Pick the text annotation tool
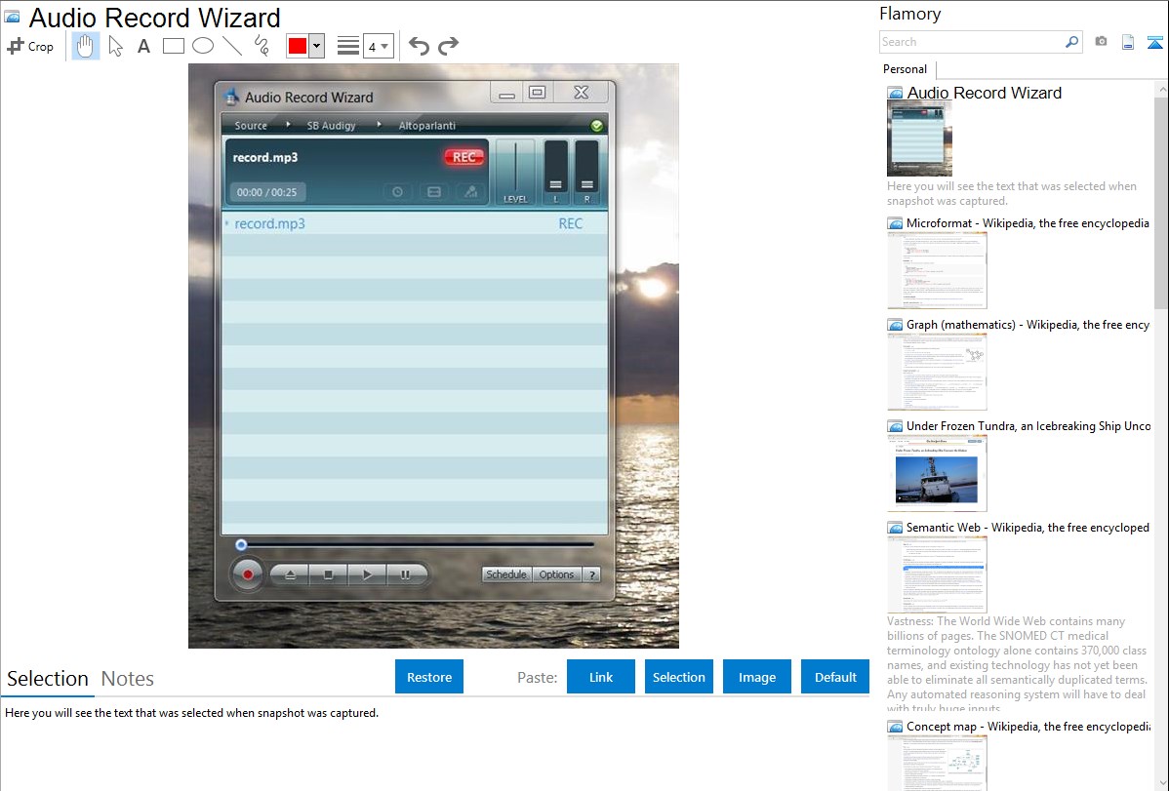1169x791 pixels. pos(143,46)
